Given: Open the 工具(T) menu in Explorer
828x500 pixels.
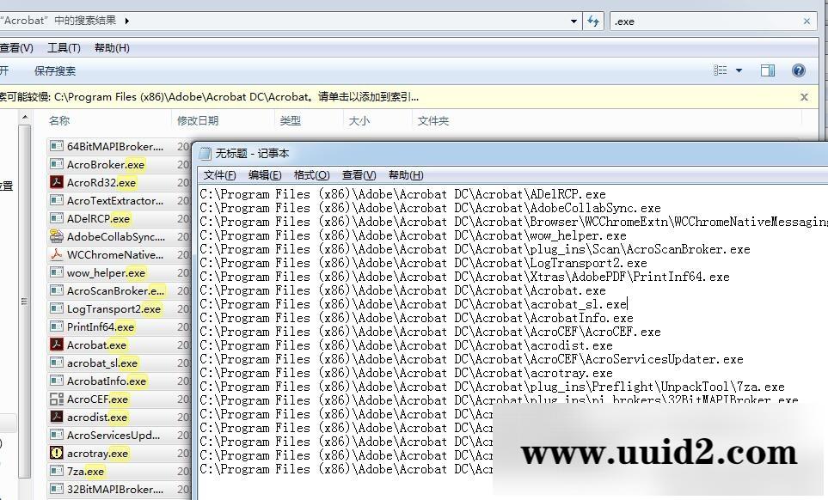Looking at the screenshot, I should pyautogui.click(x=64, y=47).
